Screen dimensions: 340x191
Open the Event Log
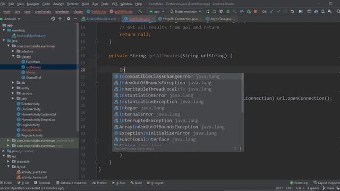tap(299, 183)
